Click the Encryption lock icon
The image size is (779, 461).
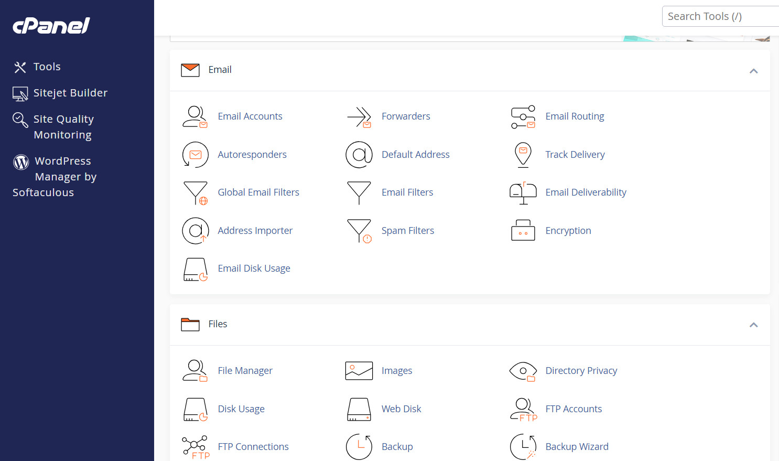[523, 231]
